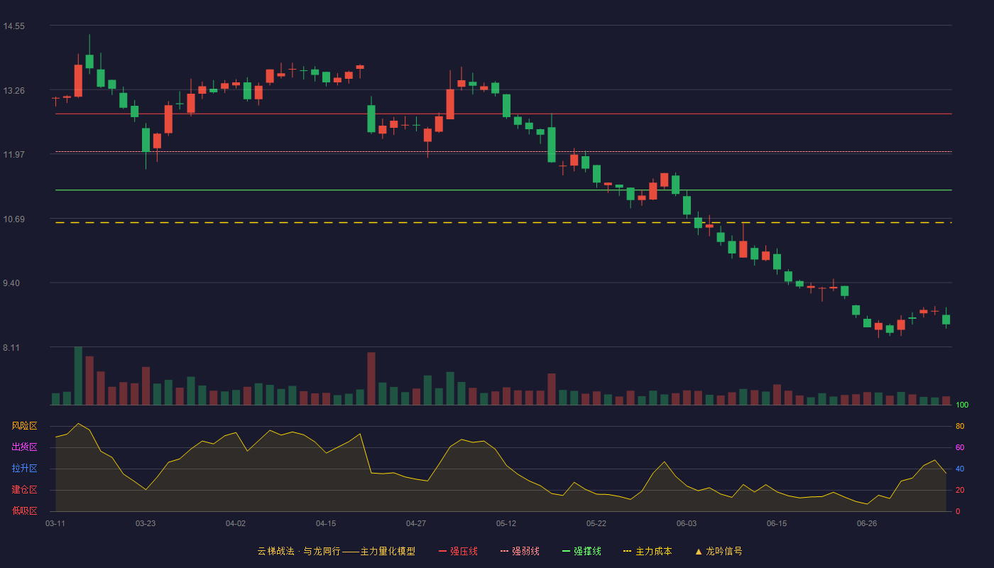This screenshot has width=994, height=568.
Task: Click the 05-12 date label
Action: (x=506, y=523)
